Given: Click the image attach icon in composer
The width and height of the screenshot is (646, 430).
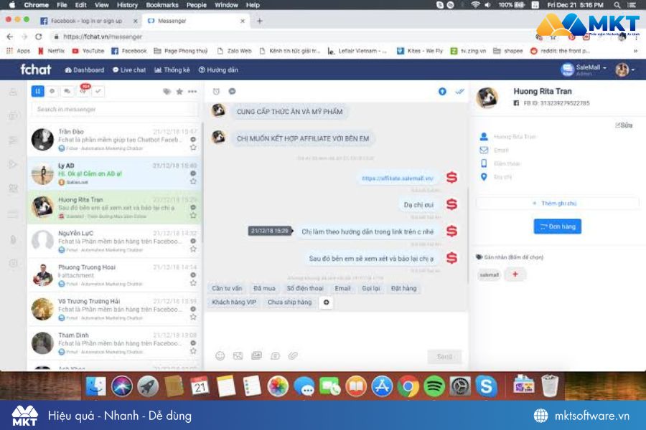Looking at the screenshot, I should tap(238, 356).
